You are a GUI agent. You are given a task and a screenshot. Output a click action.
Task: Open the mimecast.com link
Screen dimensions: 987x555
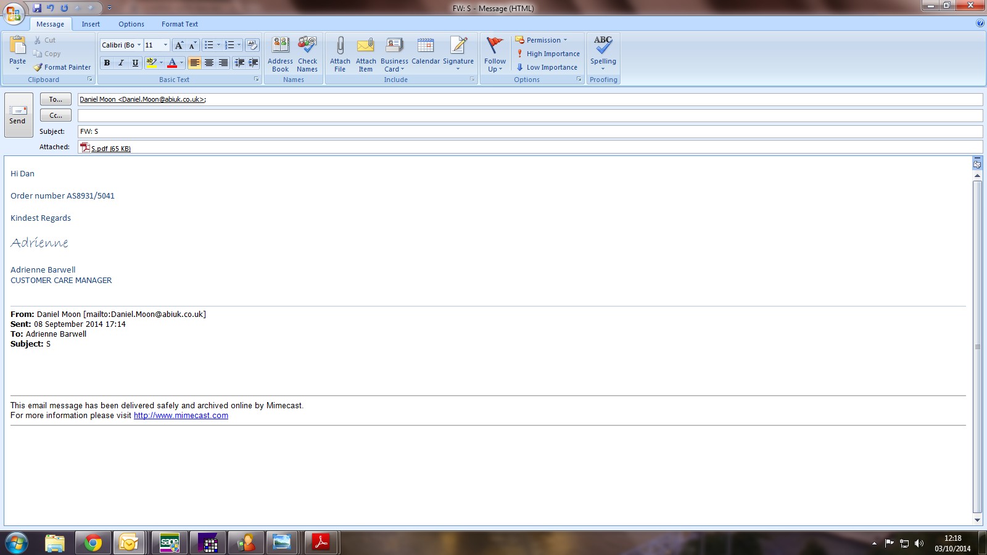tap(181, 416)
